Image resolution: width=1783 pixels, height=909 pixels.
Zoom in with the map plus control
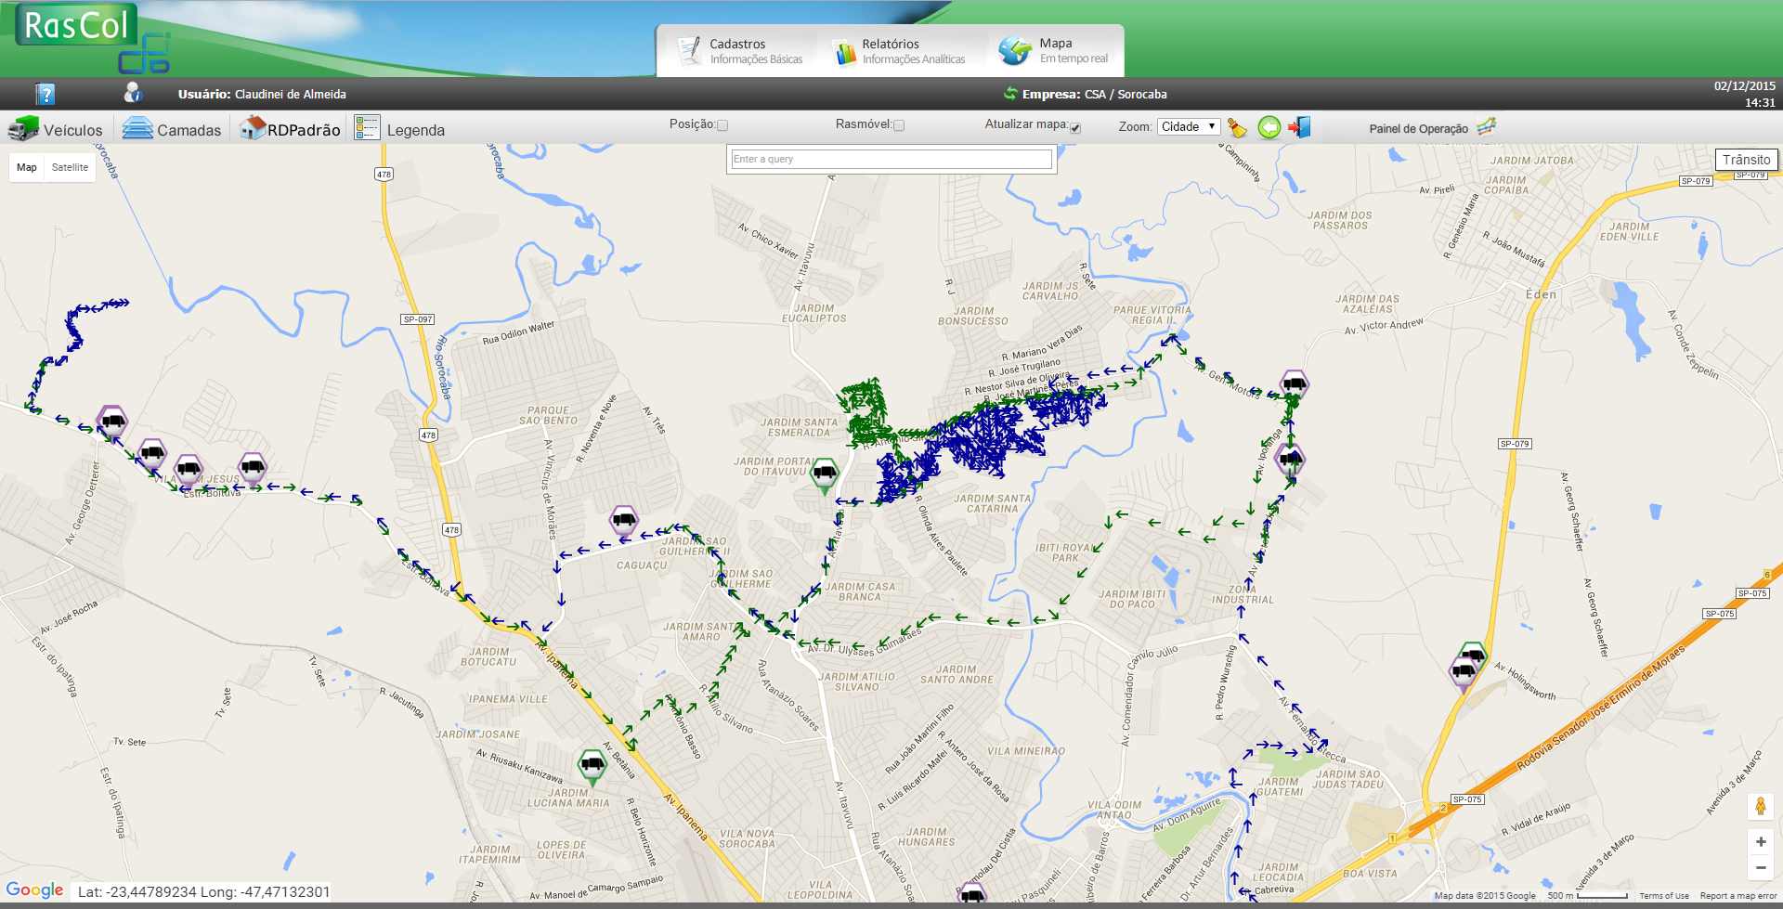point(1760,841)
